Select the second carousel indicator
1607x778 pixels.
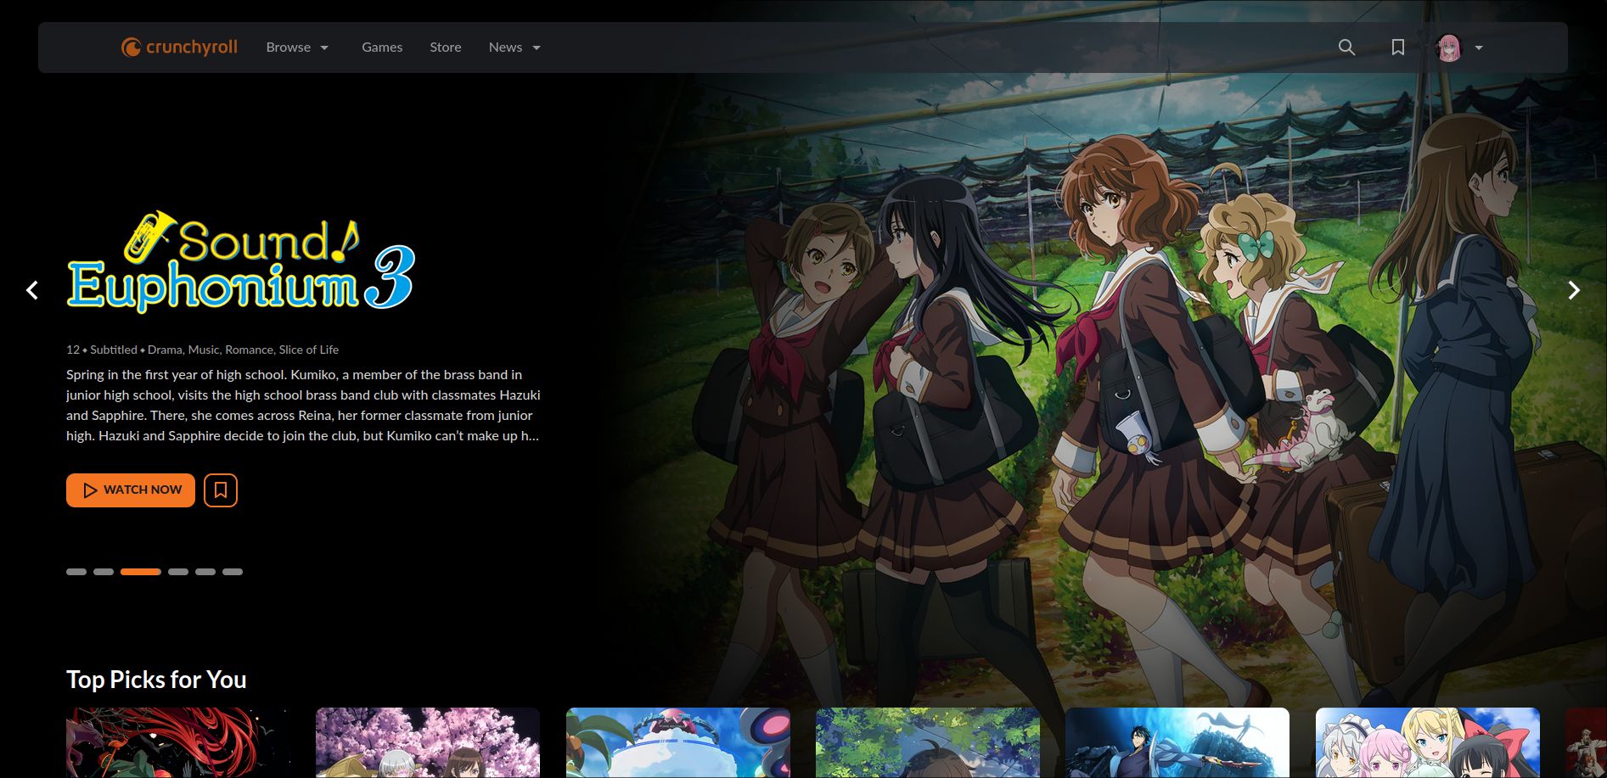coord(104,572)
